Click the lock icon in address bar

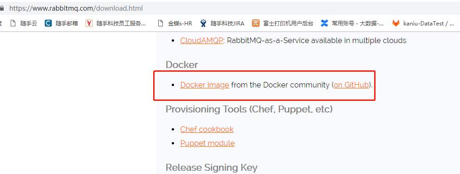(2, 8)
